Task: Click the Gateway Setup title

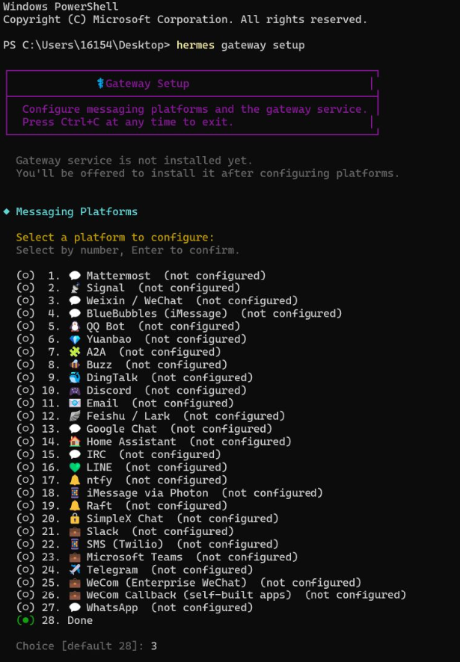Action: [147, 84]
